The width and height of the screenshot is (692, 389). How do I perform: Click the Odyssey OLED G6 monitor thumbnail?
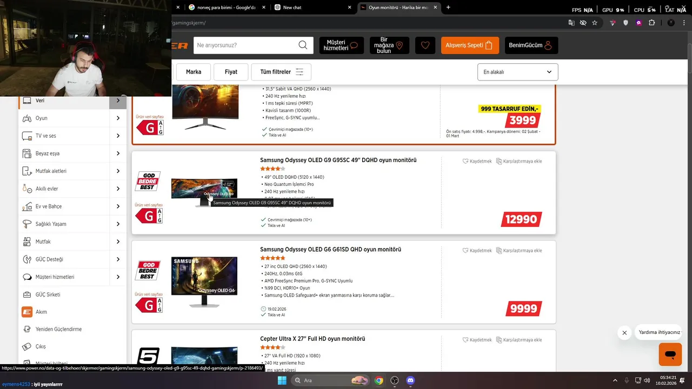204,282
